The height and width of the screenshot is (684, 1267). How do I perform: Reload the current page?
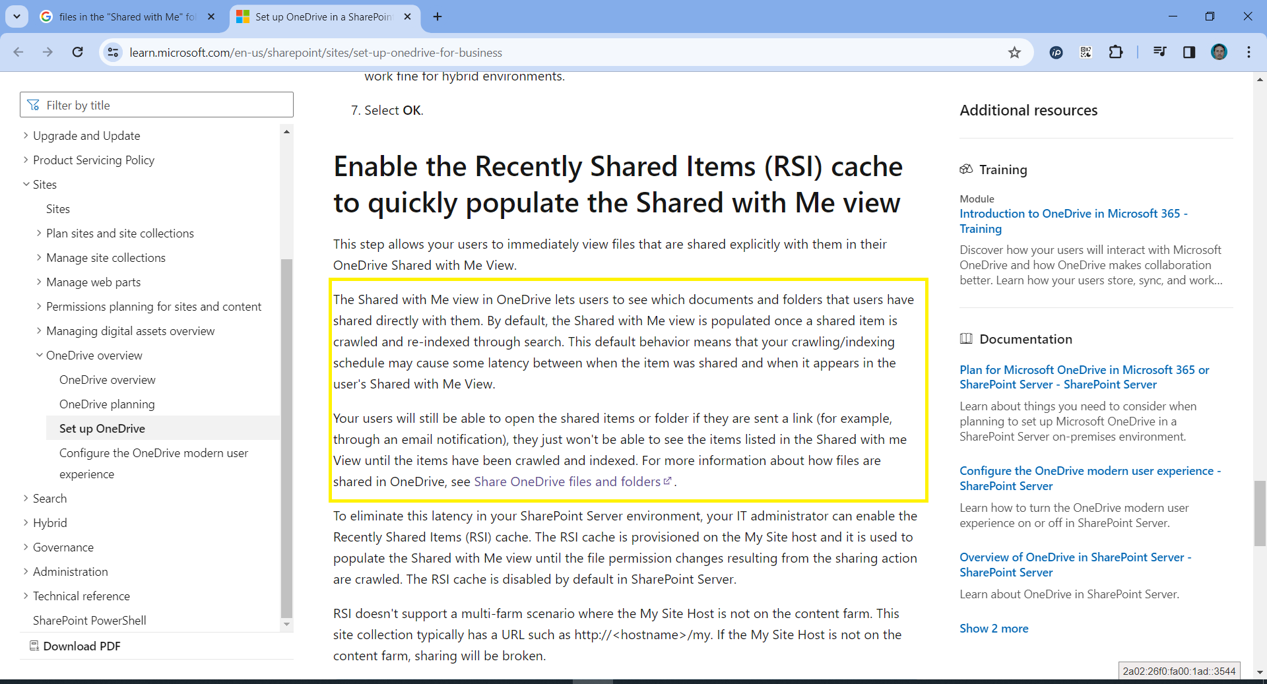point(77,52)
